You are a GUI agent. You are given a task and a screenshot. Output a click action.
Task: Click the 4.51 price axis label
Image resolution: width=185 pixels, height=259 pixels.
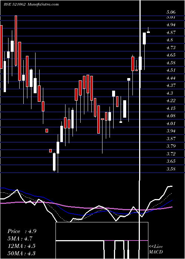click(171, 70)
